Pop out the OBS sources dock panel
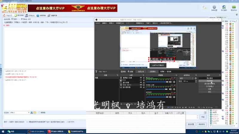 pos(143,75)
